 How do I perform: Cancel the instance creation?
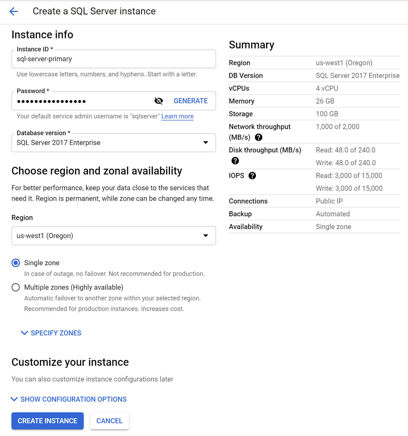point(109,421)
